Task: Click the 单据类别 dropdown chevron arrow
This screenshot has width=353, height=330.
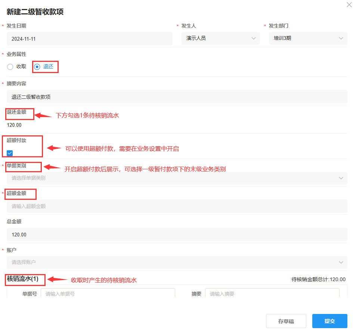Action: point(340,178)
